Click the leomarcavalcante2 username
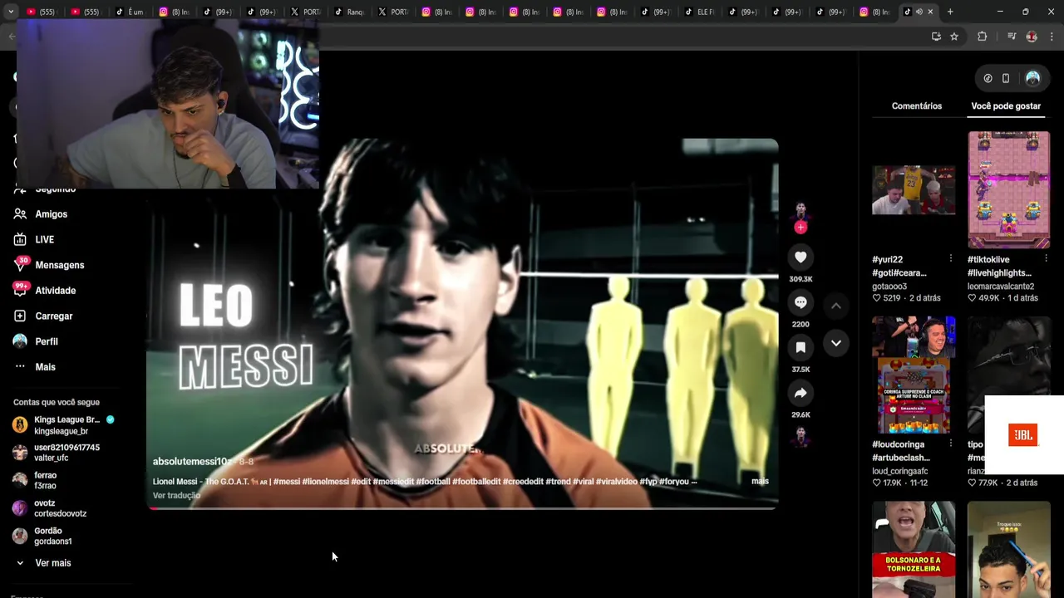 (1001, 287)
